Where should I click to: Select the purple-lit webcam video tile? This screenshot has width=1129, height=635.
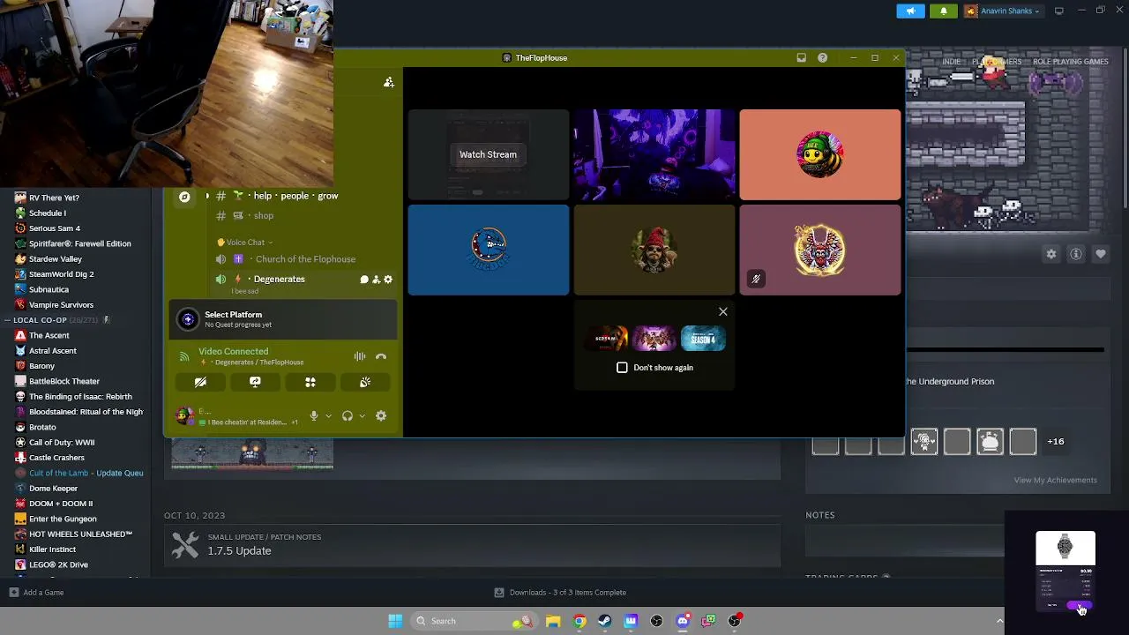pos(654,154)
